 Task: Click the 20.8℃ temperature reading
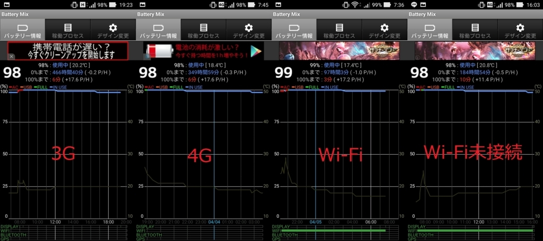click(x=487, y=65)
